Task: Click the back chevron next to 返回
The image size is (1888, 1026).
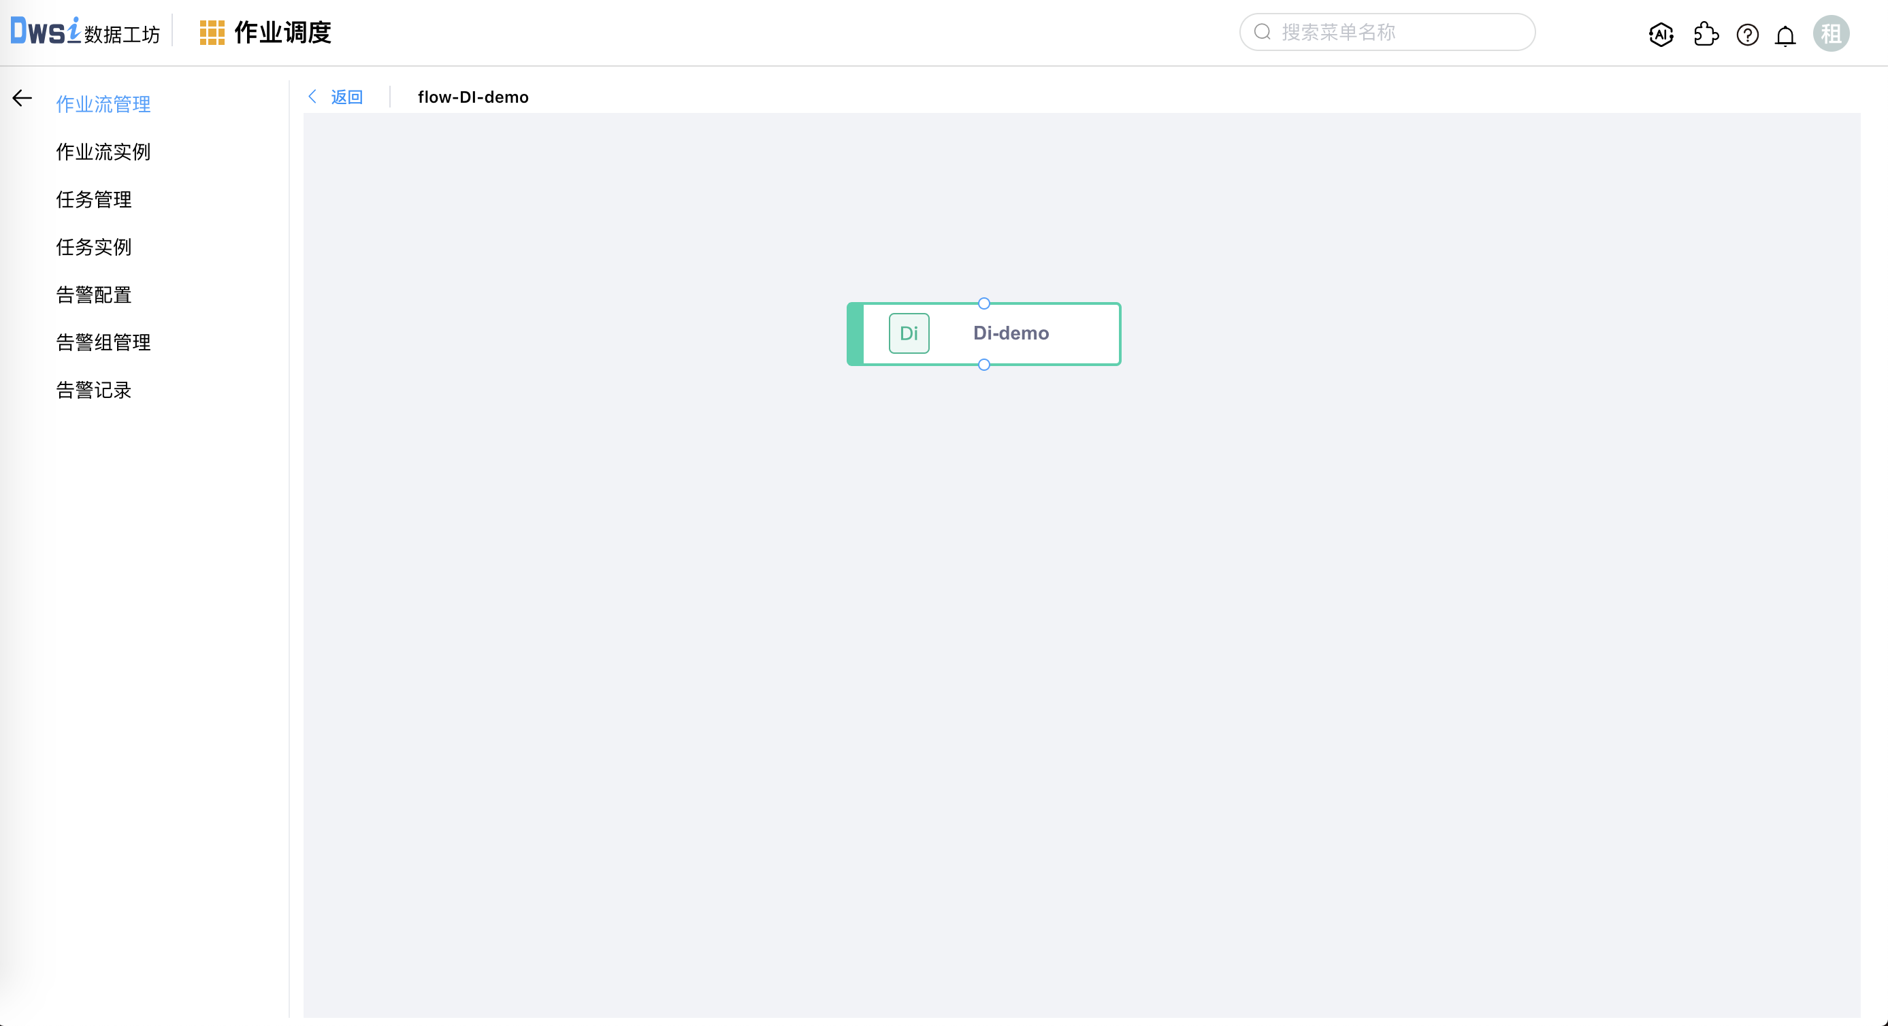Action: point(313,97)
